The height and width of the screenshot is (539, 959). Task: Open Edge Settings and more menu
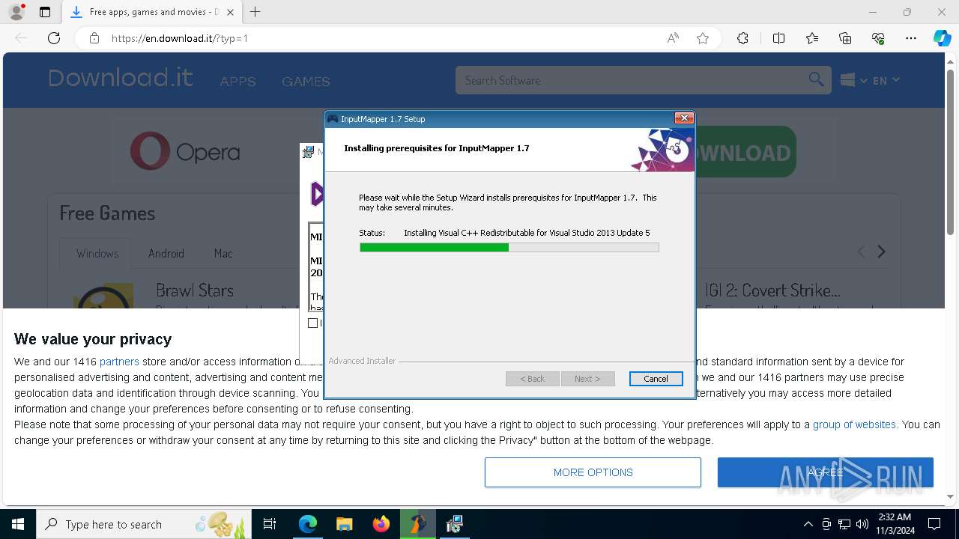[x=911, y=38]
